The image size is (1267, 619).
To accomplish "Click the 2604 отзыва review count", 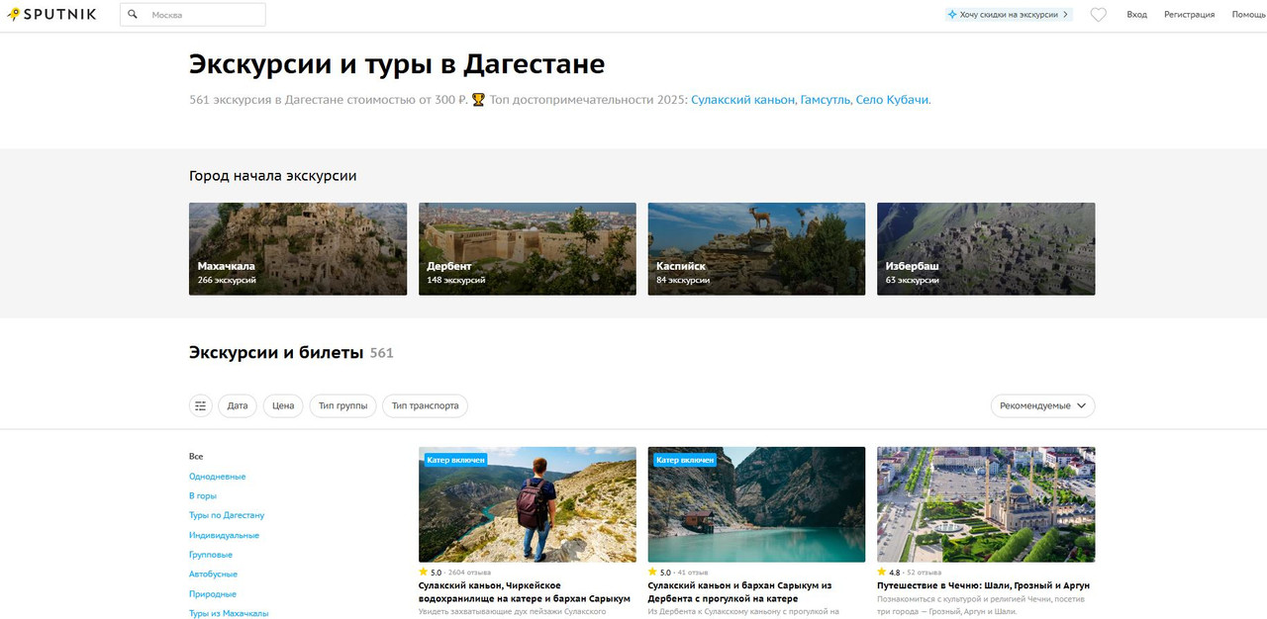I will [469, 573].
